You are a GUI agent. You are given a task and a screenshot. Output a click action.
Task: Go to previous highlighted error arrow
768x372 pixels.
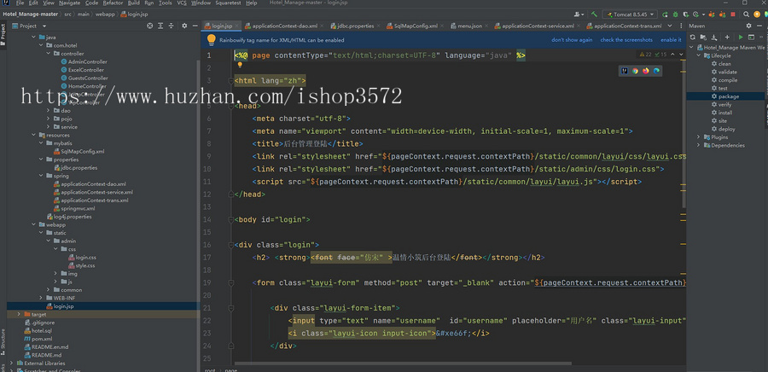click(x=672, y=55)
